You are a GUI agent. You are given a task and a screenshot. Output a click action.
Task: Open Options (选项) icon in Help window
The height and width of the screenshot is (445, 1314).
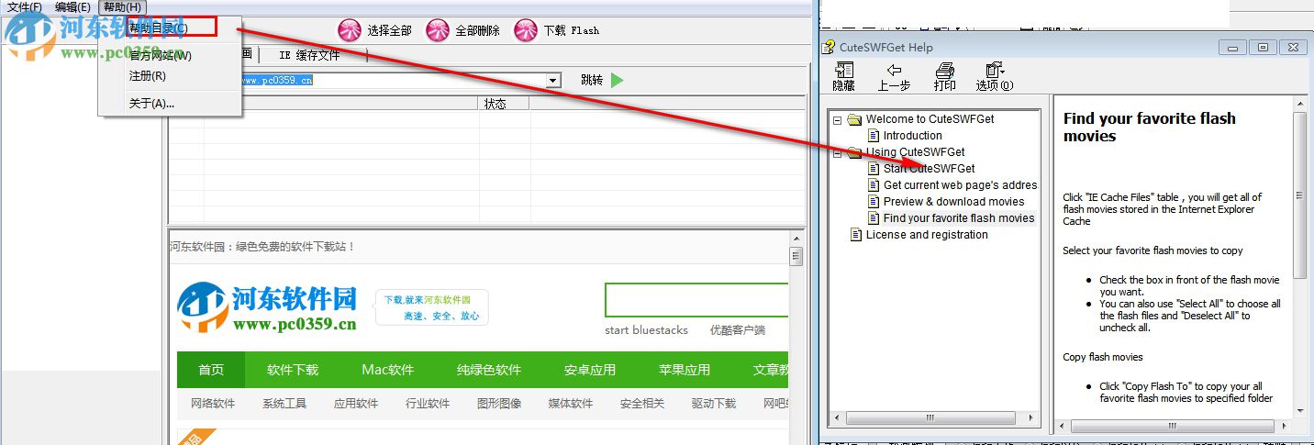995,71
